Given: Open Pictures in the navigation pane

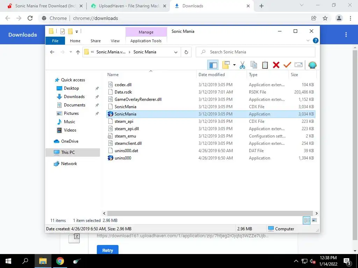Looking at the screenshot, I should 71,113.
